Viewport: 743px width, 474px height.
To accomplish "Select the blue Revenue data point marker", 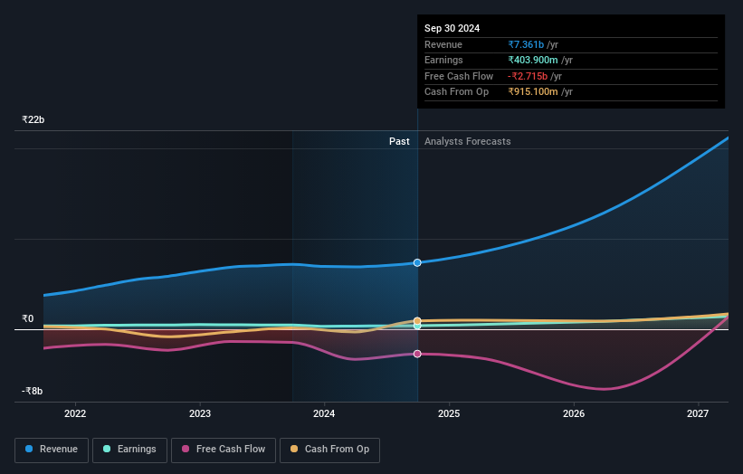I will pyautogui.click(x=417, y=263).
